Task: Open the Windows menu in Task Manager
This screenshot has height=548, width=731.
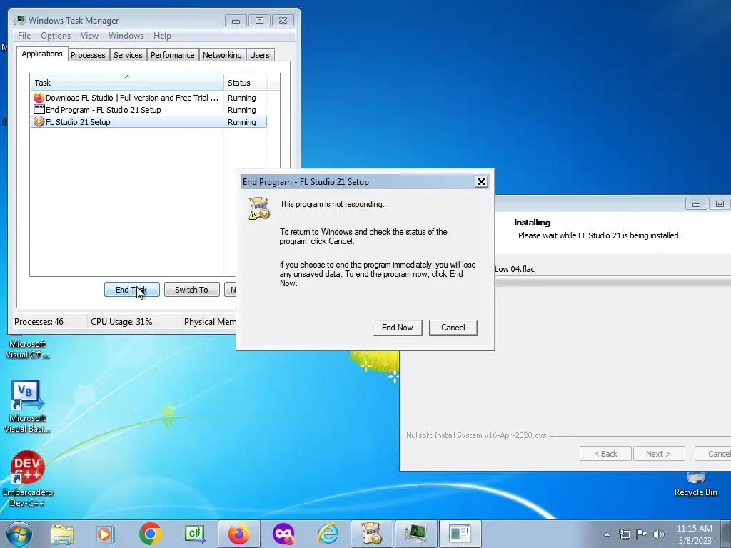Action: tap(126, 36)
